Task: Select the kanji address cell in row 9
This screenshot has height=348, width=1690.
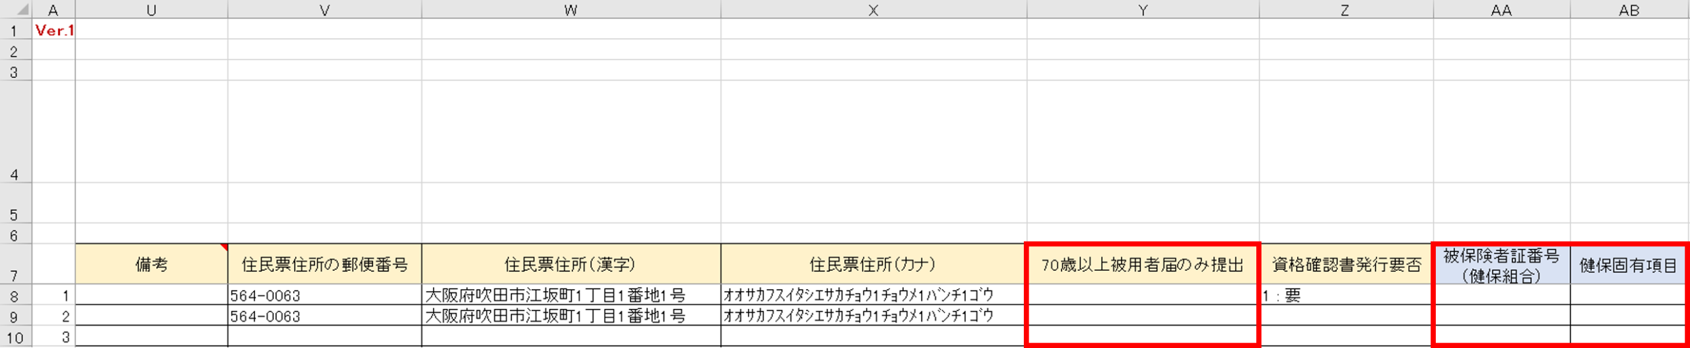Action: point(571,316)
